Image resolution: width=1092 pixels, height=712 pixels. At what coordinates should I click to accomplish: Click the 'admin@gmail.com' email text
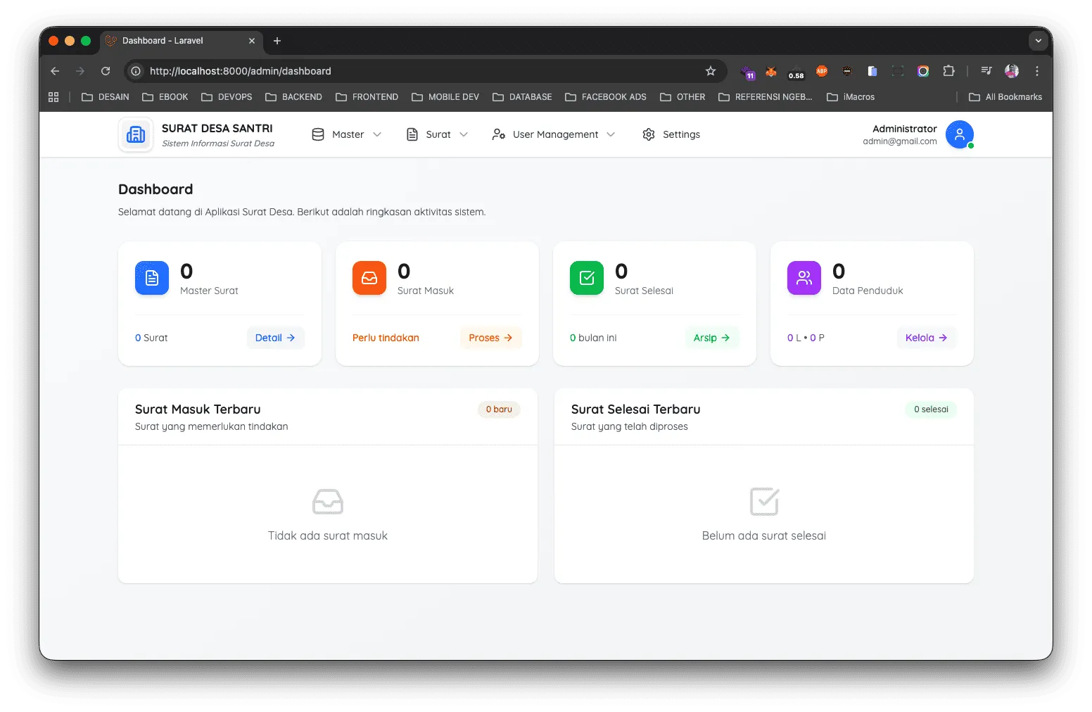click(900, 141)
